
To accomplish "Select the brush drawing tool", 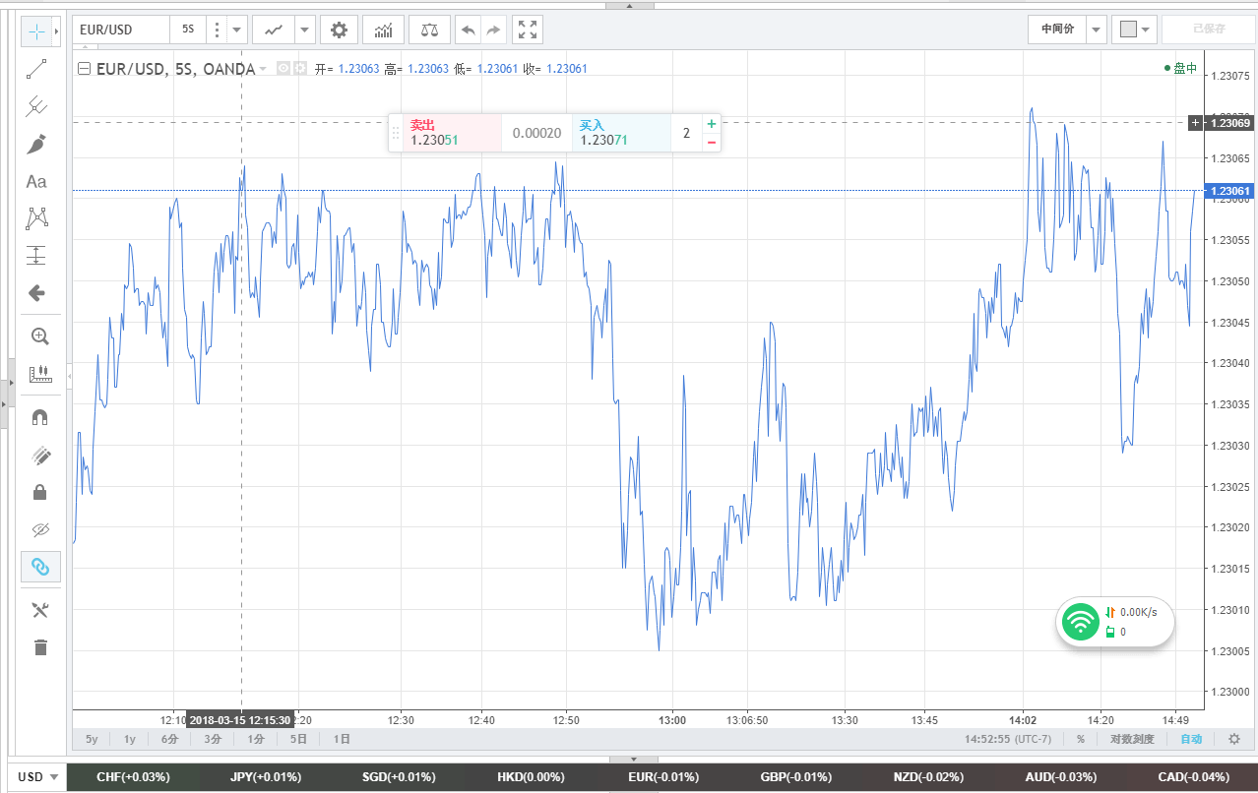I will click(x=36, y=145).
